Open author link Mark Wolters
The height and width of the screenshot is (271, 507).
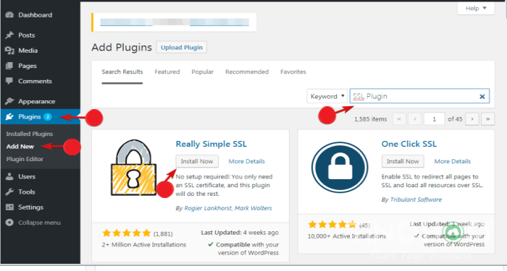click(253, 208)
